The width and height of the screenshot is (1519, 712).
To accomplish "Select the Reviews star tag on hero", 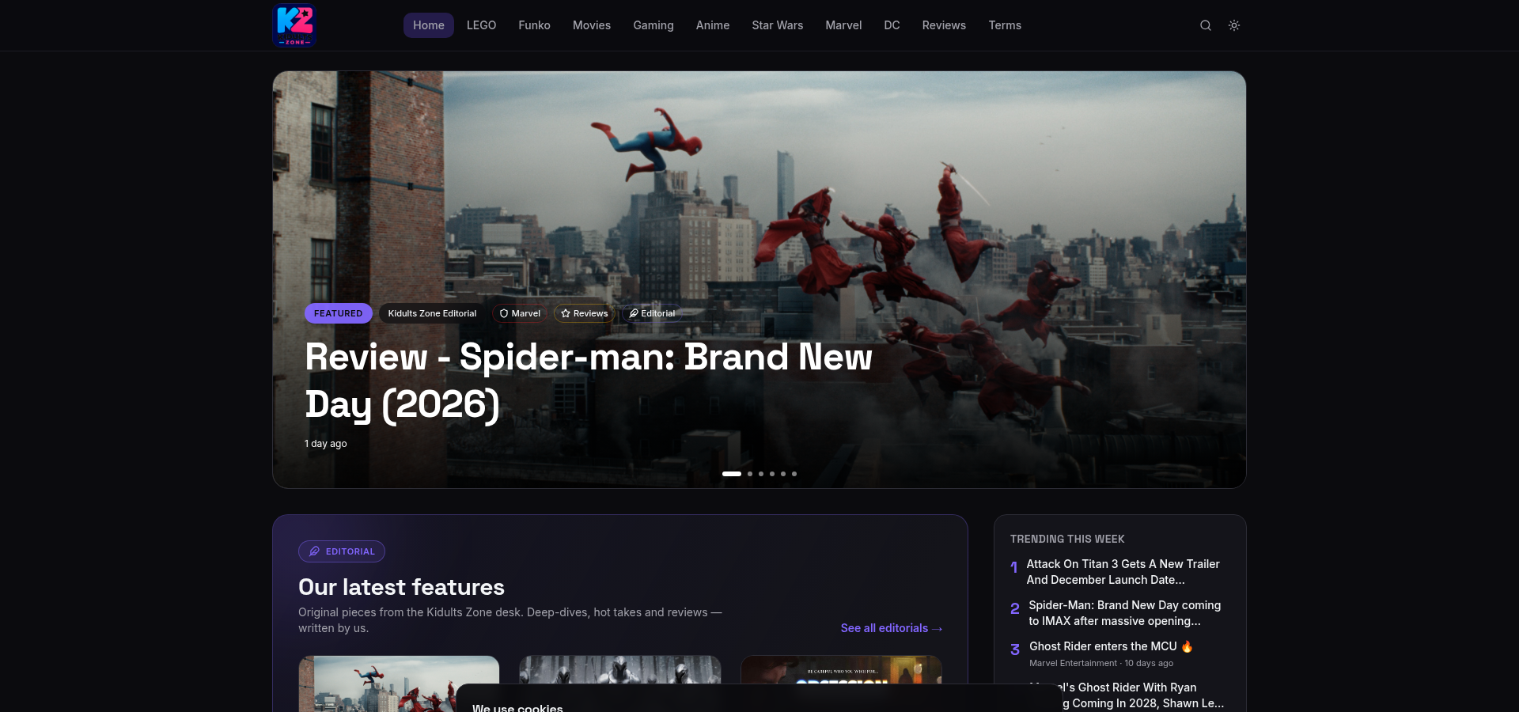I will click(x=584, y=313).
